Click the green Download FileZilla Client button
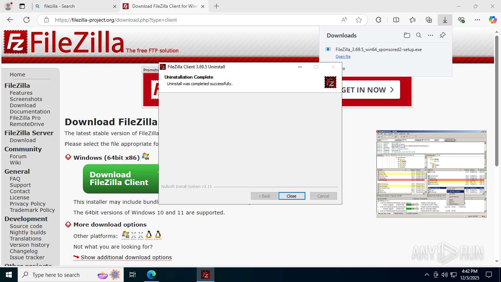Viewport: 501px width, 282px height. point(121,179)
